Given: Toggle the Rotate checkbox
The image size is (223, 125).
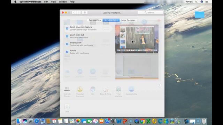Looking at the screenshot, I should 67,52.
